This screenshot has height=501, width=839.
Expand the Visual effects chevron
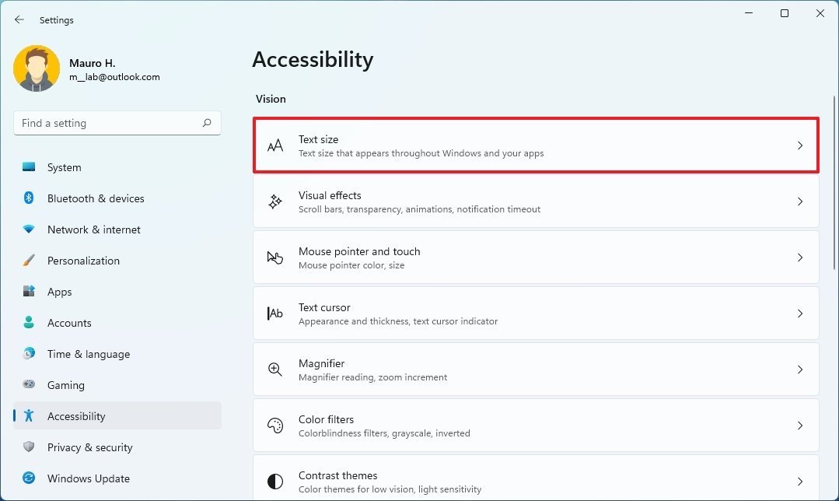point(800,201)
